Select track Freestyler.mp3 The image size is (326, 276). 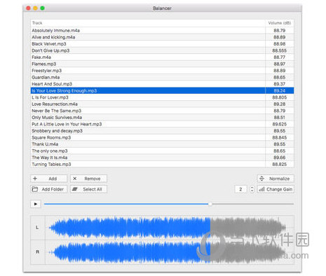point(162,71)
